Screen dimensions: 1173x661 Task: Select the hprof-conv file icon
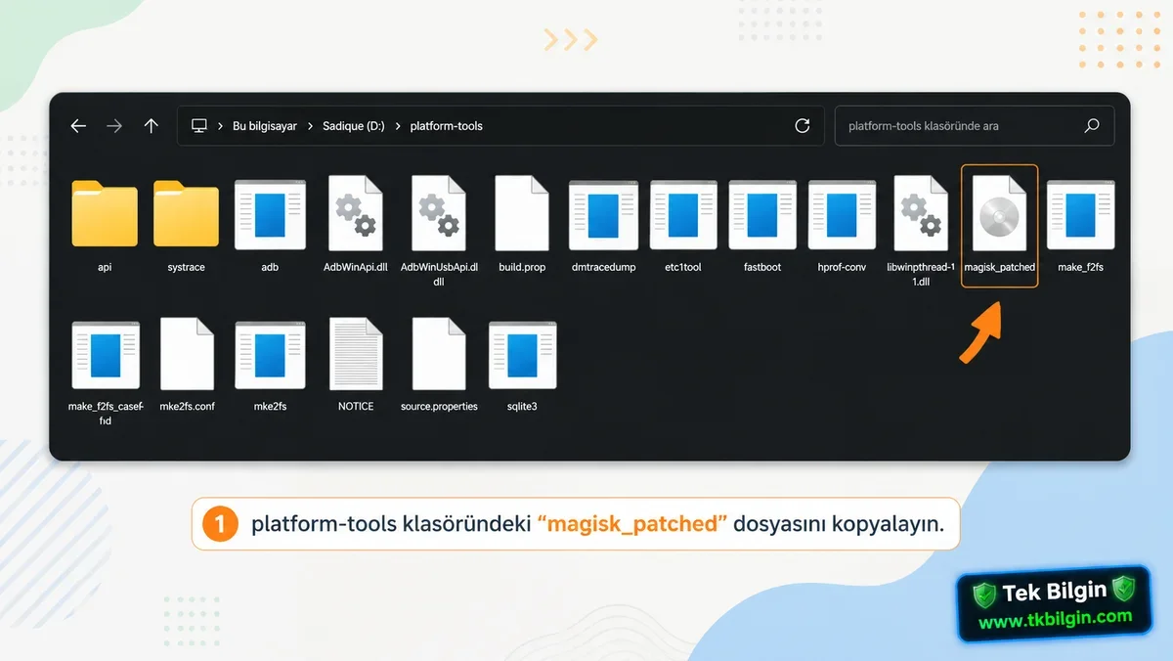[x=843, y=214]
